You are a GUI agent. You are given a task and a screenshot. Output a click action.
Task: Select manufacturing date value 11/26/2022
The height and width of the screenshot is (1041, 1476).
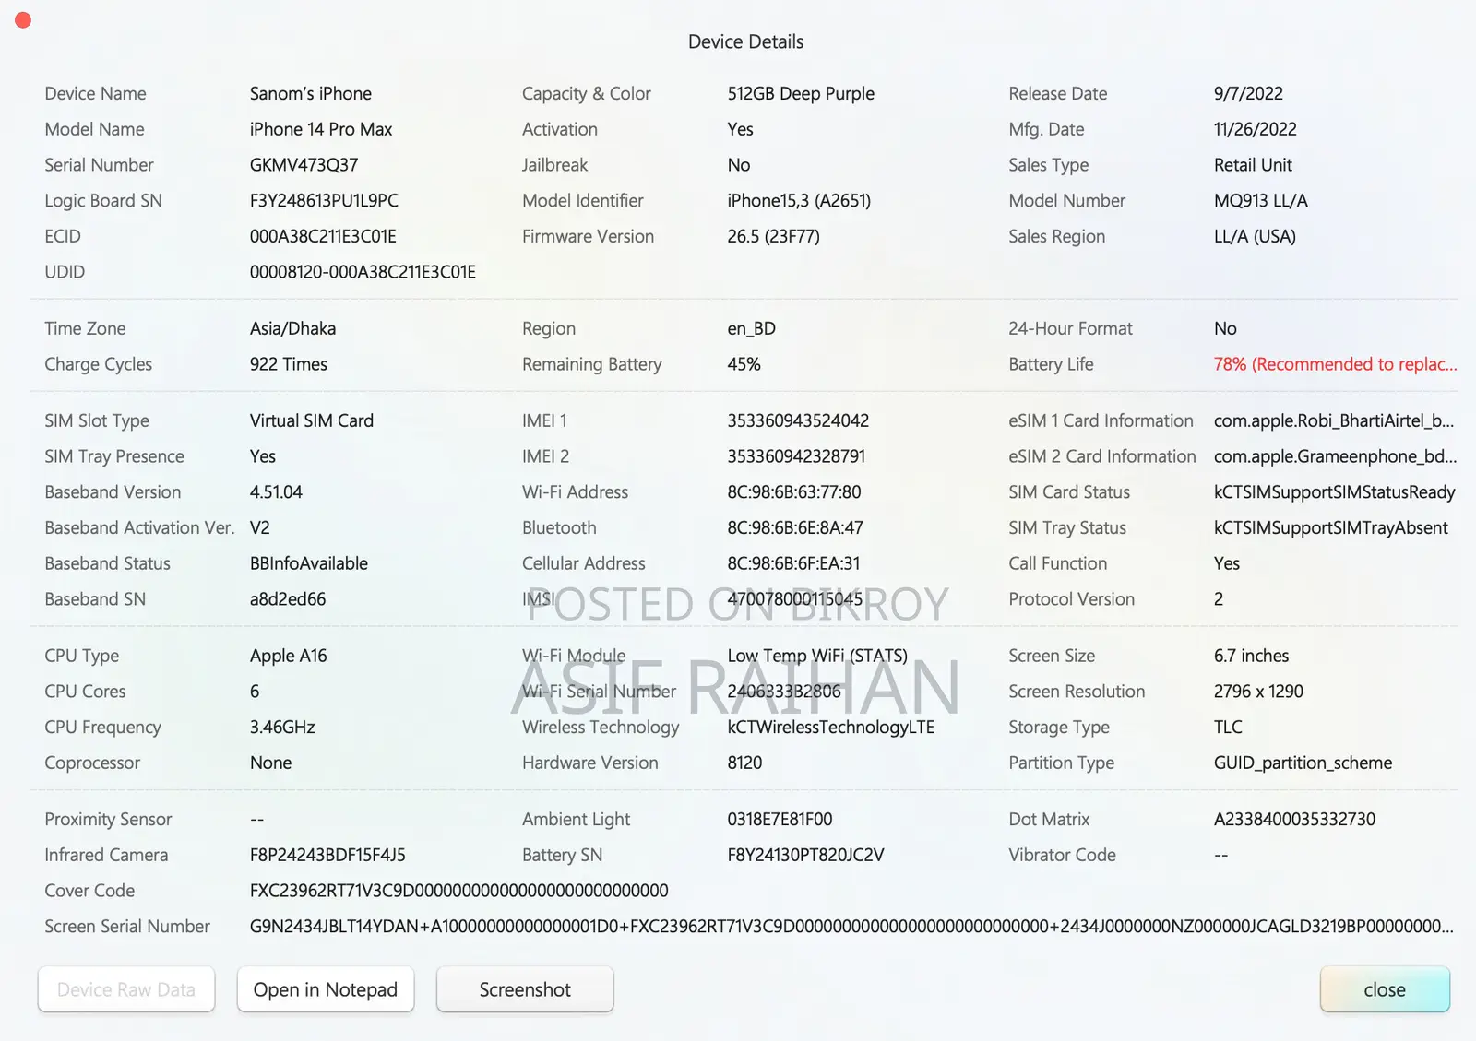pyautogui.click(x=1256, y=129)
